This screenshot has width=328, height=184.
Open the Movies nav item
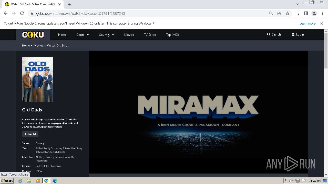pos(129,35)
